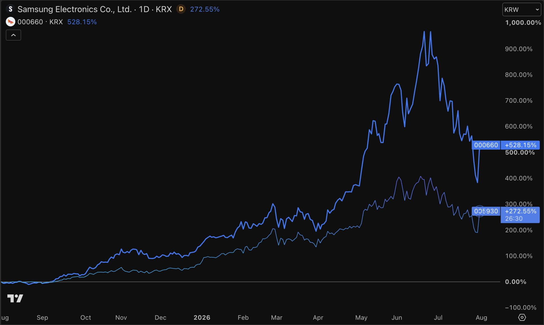Click the Feb label on time axis

tap(243, 318)
